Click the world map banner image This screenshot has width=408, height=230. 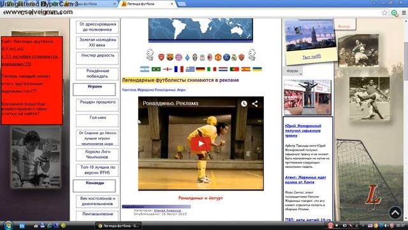pos(201,29)
